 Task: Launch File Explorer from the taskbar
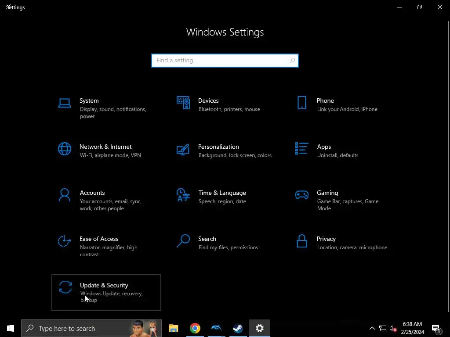(x=173, y=328)
